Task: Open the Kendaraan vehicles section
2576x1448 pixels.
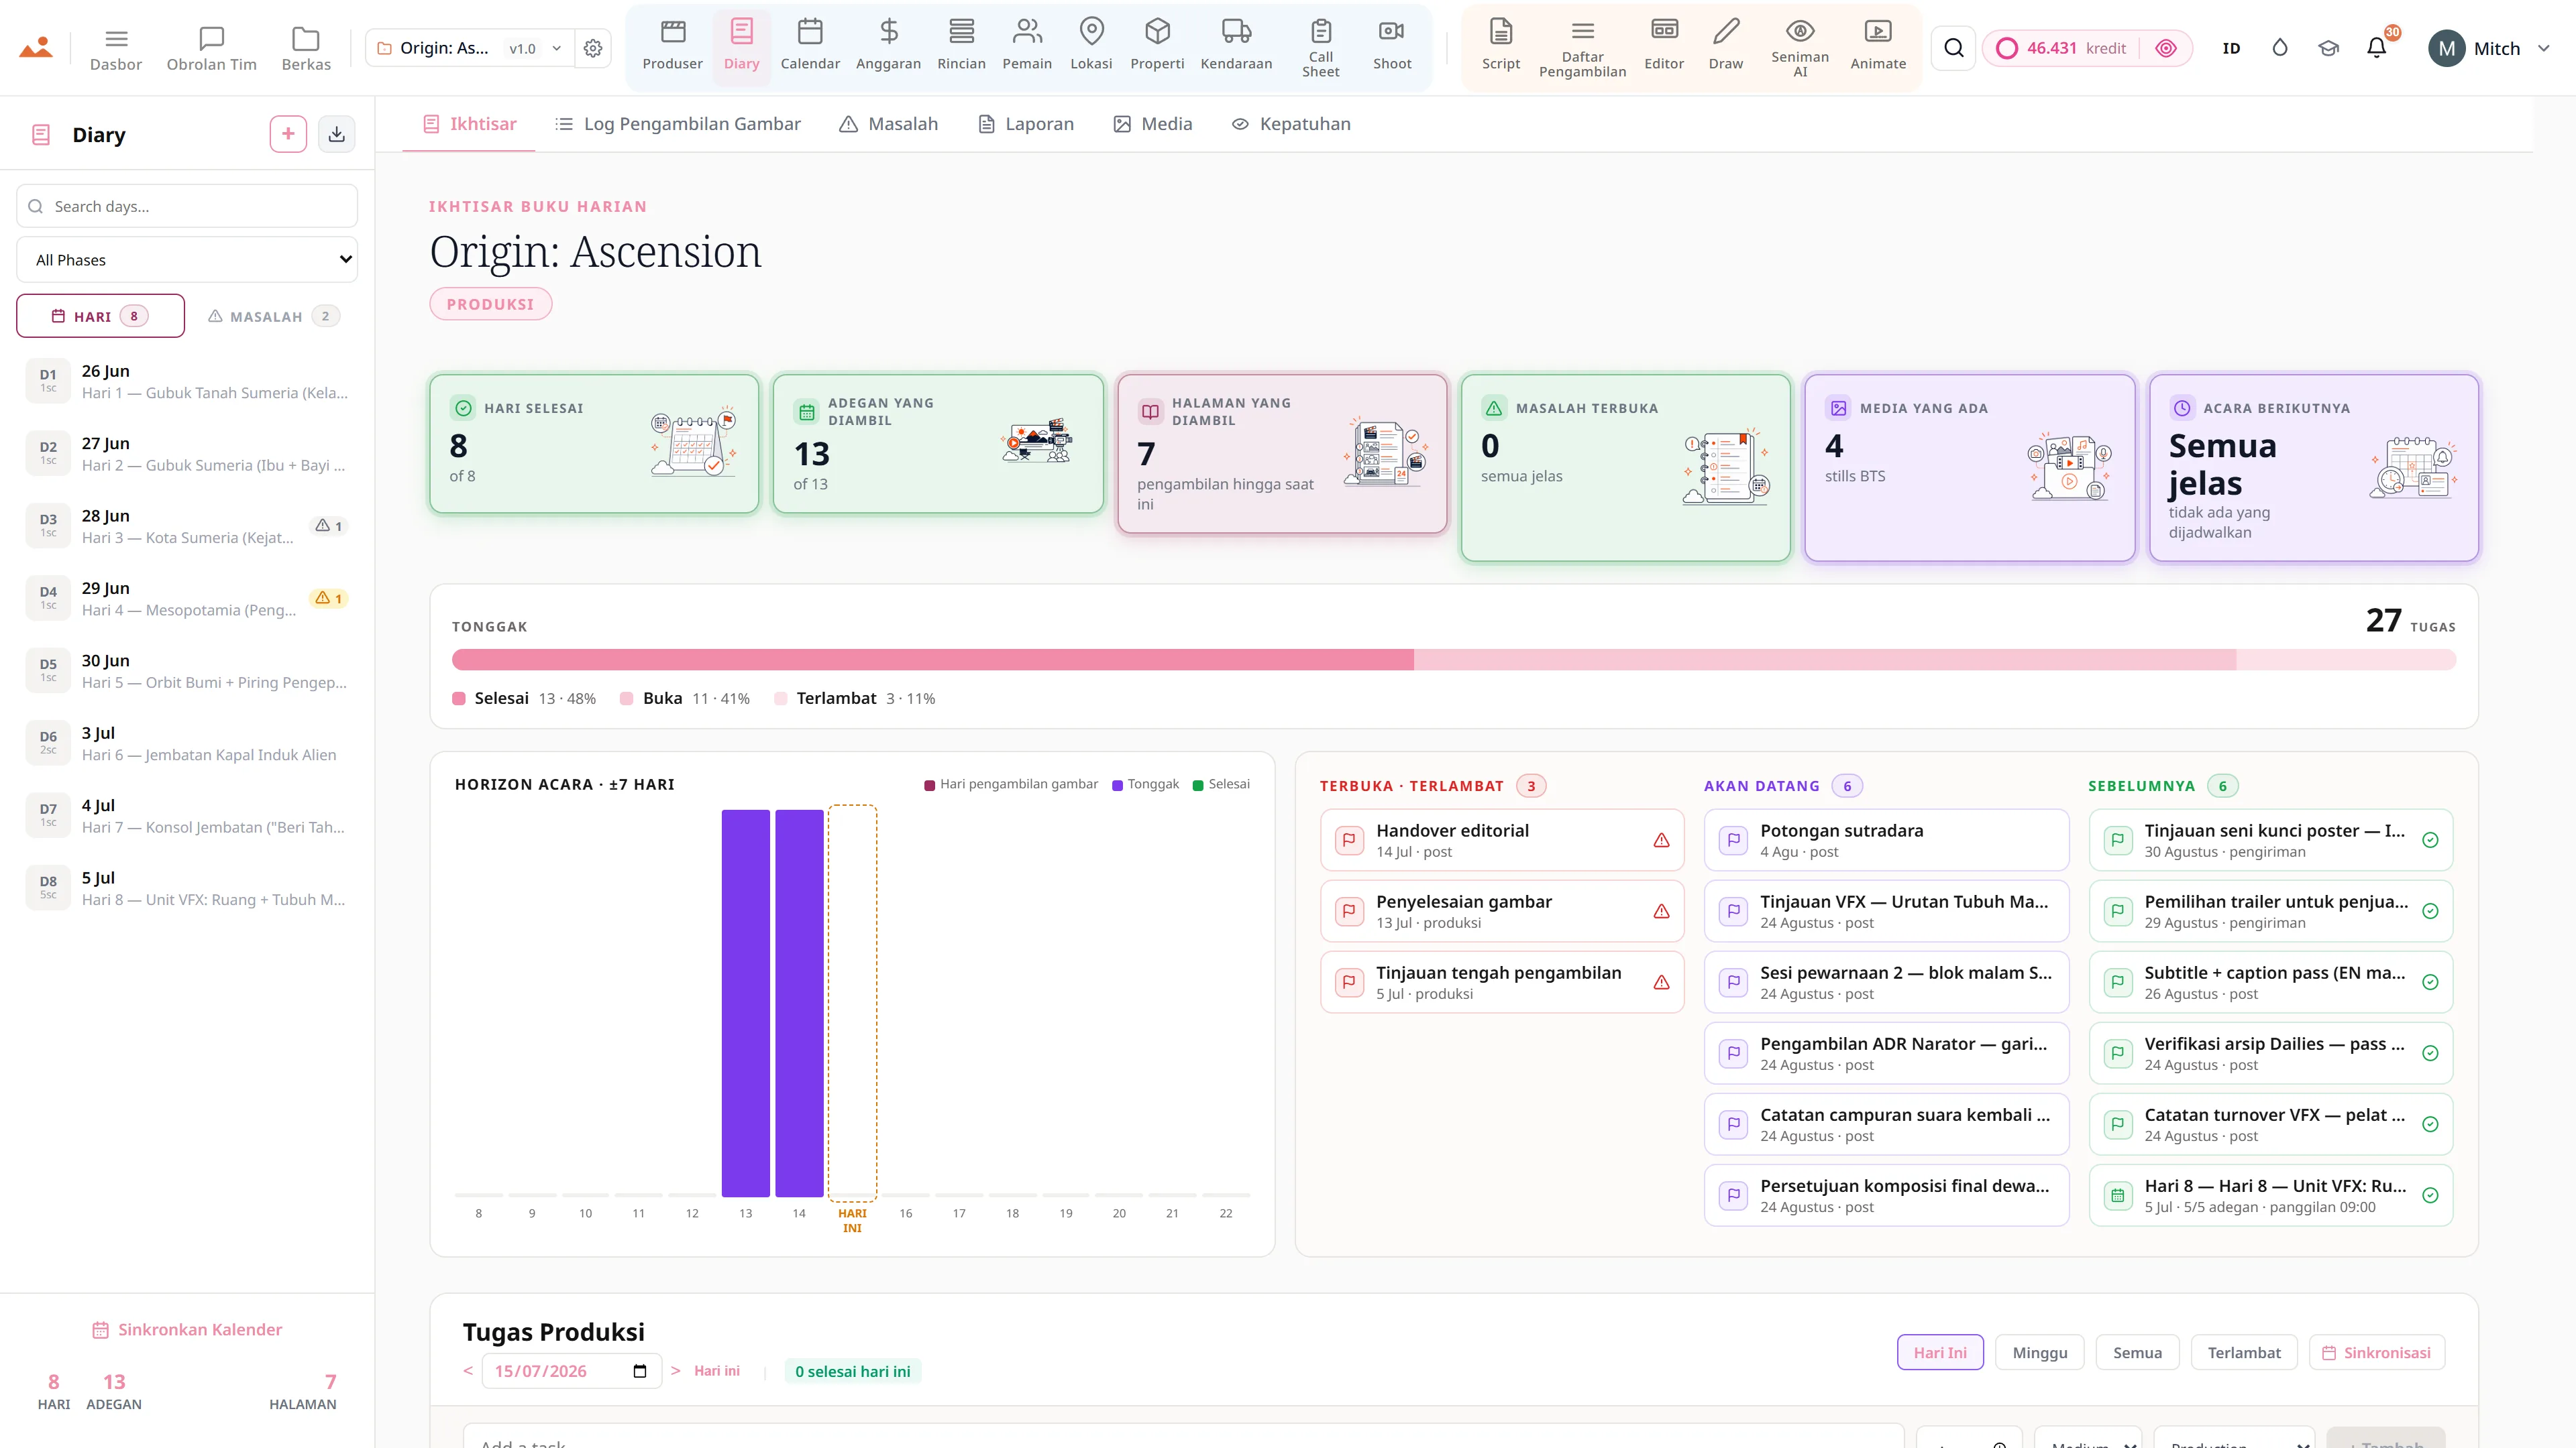Action: 1236,47
